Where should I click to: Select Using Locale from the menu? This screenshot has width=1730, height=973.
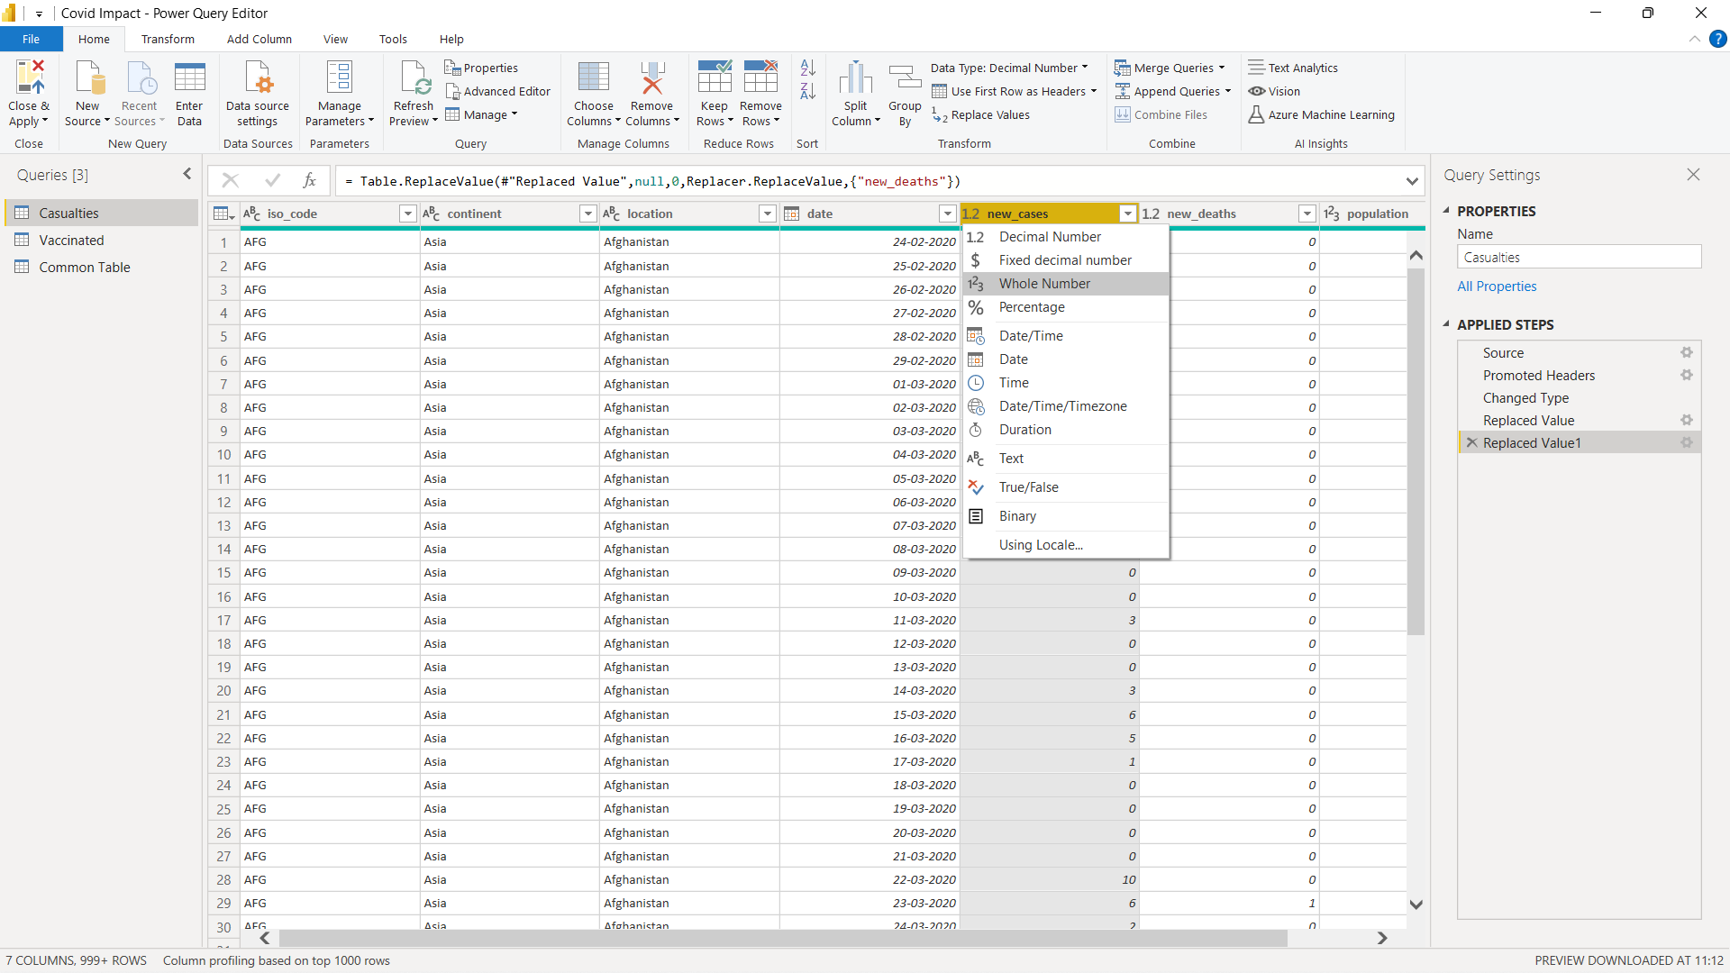coord(1041,544)
